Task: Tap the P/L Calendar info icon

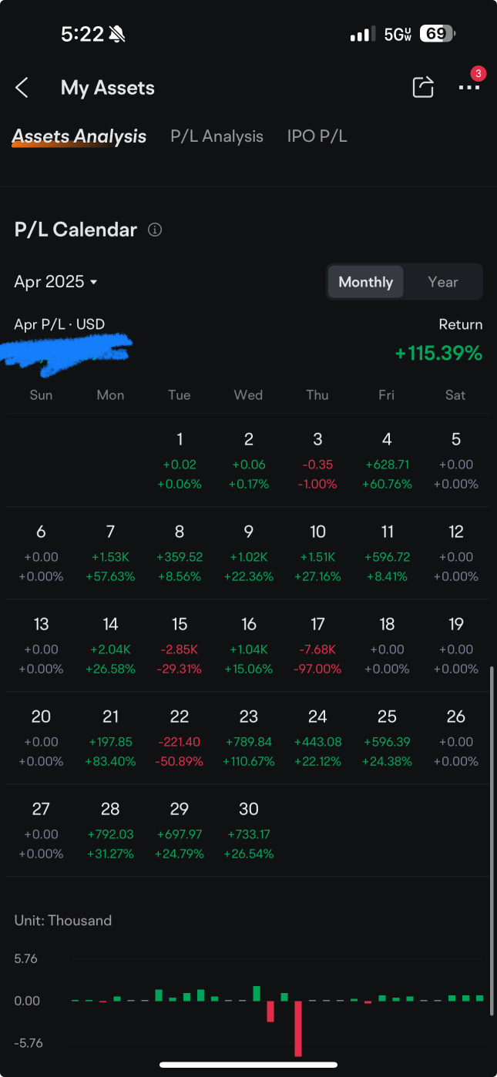Action: pos(155,230)
